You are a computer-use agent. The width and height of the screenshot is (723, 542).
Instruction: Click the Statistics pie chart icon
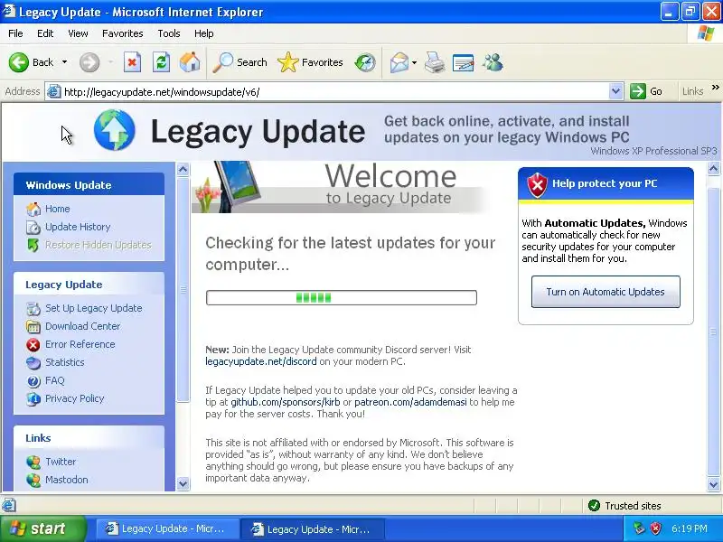coord(33,363)
